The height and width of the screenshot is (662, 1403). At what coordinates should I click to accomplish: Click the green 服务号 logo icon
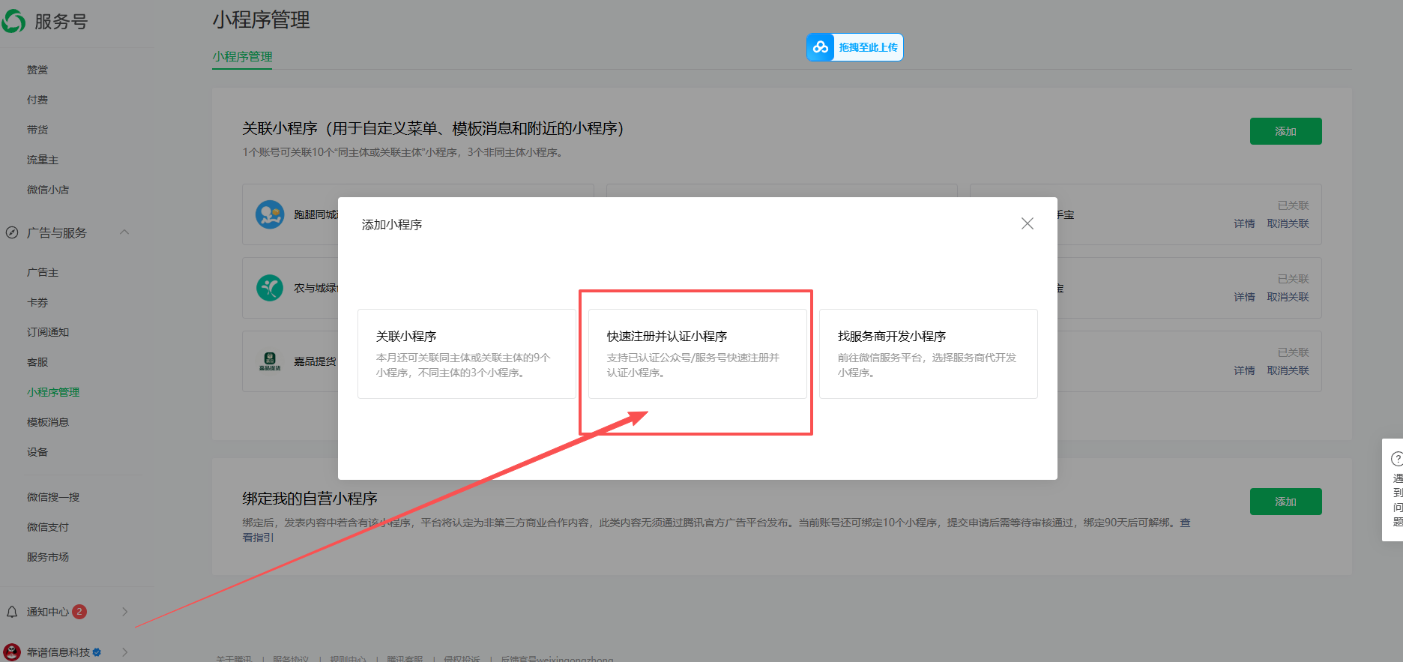tap(13, 21)
